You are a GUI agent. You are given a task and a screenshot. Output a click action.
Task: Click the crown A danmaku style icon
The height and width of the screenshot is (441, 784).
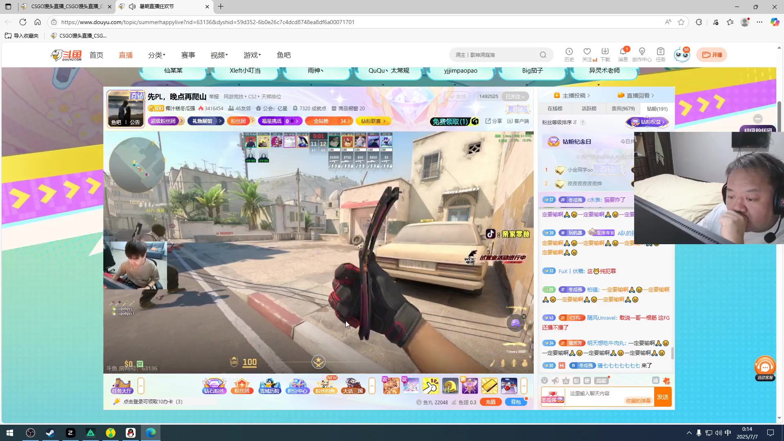566,381
